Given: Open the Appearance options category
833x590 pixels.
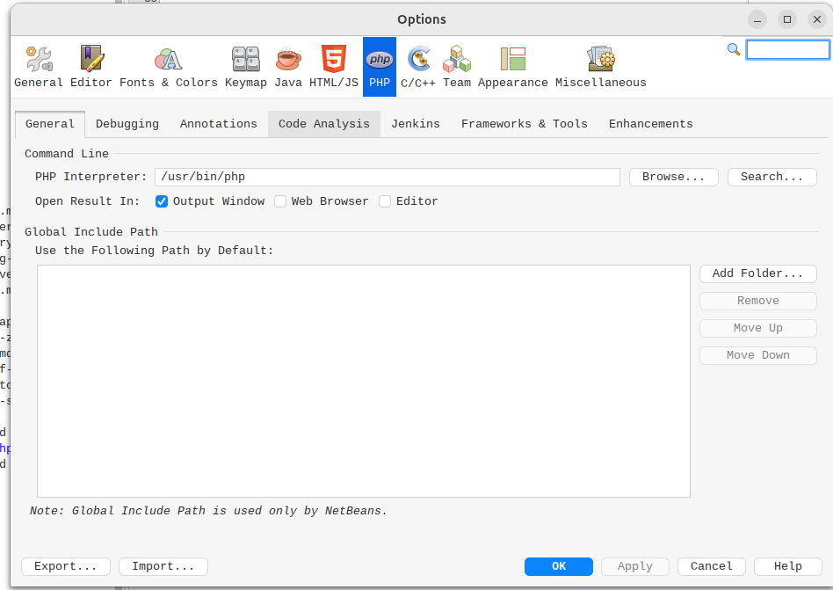Looking at the screenshot, I should [x=512, y=67].
